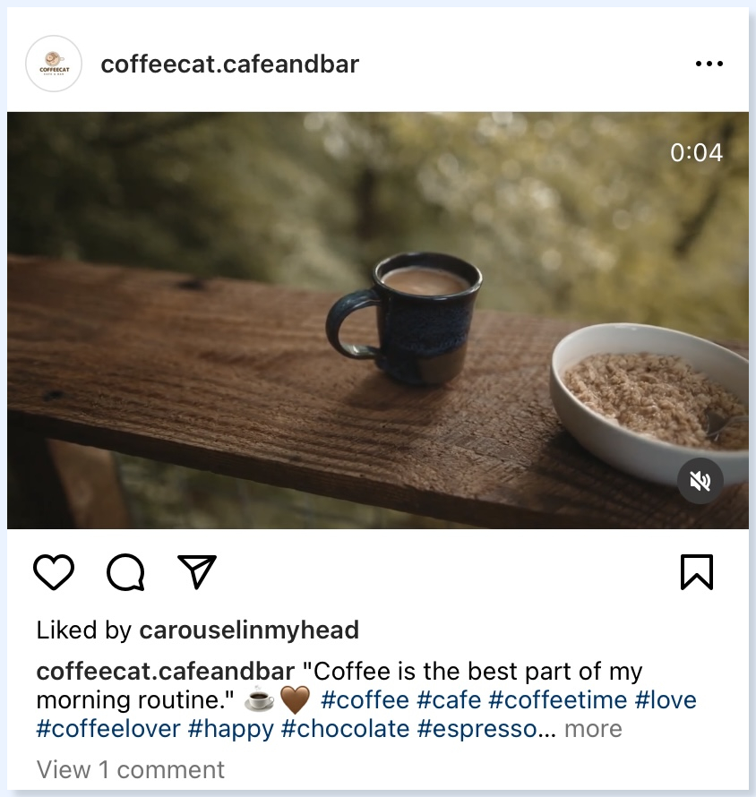
Task: Open coffeecat.cafeandbar username in caption
Action: [166, 672]
